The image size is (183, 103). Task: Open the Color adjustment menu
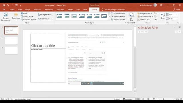point(25,13)
